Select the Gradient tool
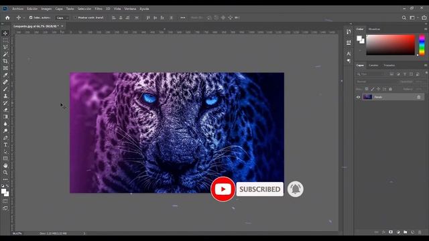The height and width of the screenshot is (241, 429). pos(5,116)
